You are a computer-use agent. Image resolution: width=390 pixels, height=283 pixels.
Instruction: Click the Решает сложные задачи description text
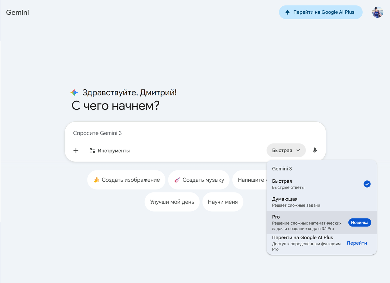[x=296, y=205]
